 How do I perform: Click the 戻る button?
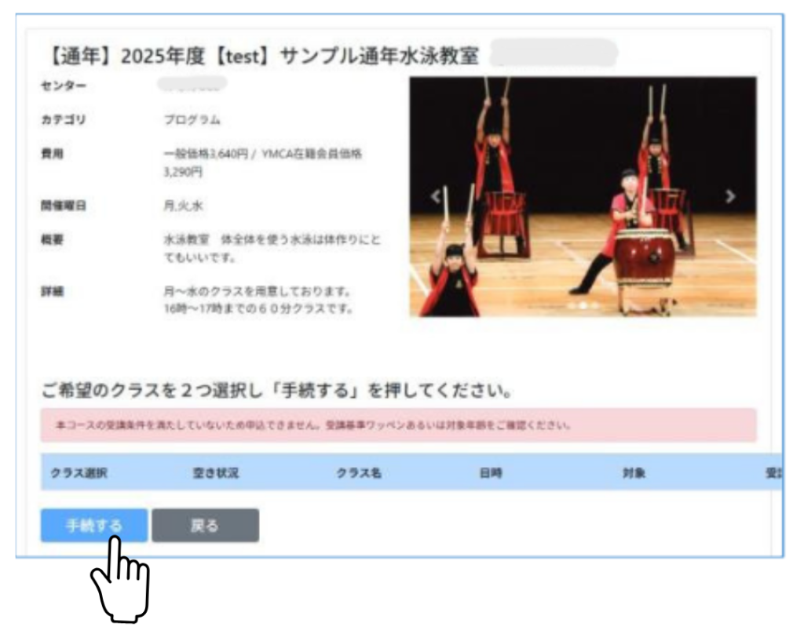[x=205, y=525]
